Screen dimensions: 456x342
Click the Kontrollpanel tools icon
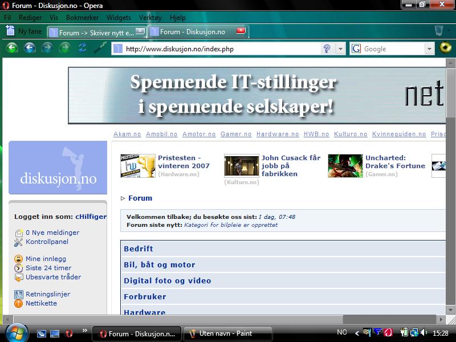point(18,242)
